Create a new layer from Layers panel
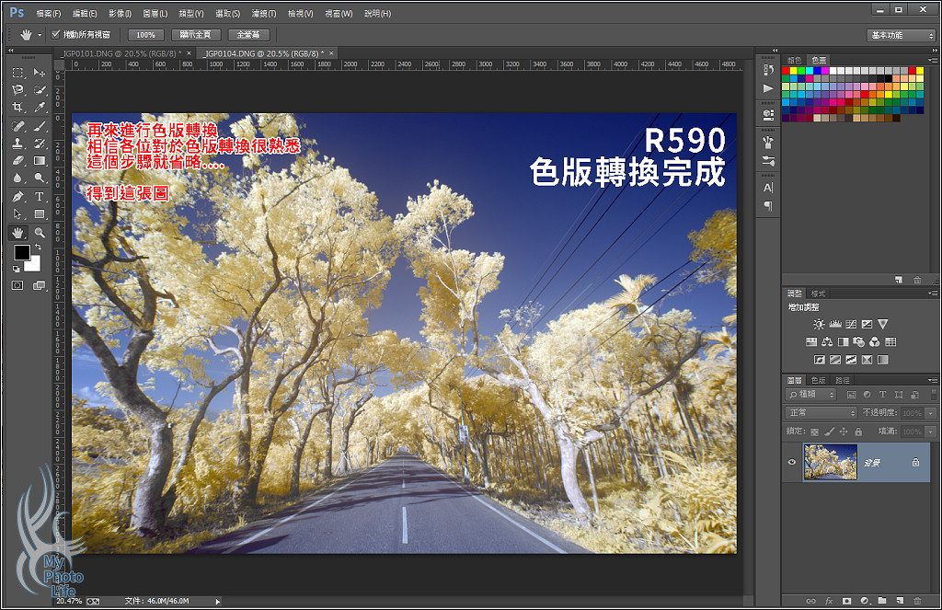This screenshot has width=942, height=610. (900, 600)
